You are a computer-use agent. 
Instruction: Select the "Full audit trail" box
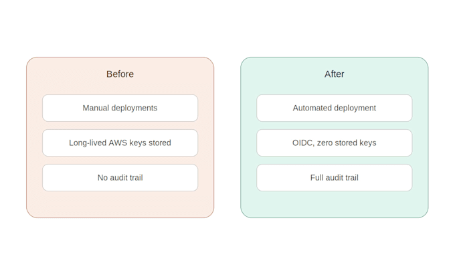tap(335, 177)
